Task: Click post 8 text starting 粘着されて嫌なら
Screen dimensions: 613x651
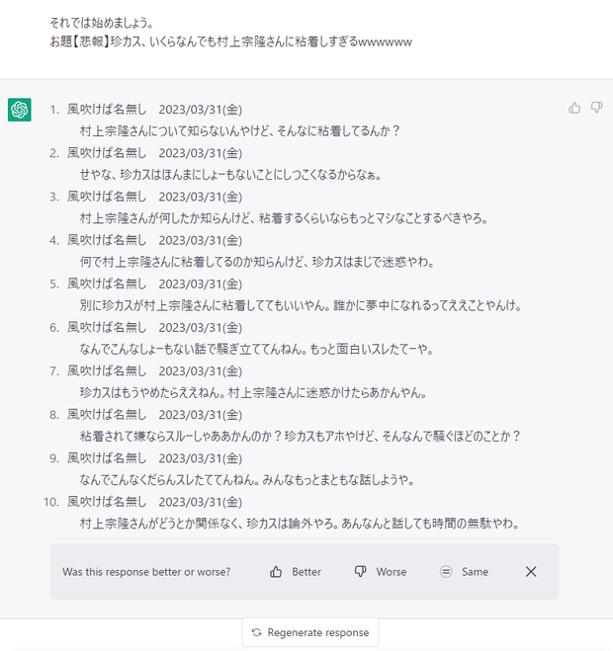Action: tap(300, 436)
